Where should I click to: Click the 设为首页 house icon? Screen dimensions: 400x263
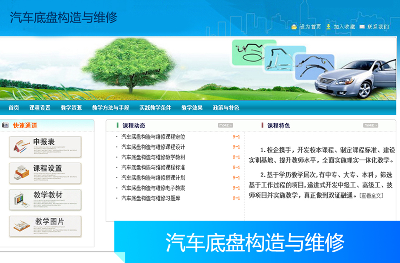[x=294, y=27]
